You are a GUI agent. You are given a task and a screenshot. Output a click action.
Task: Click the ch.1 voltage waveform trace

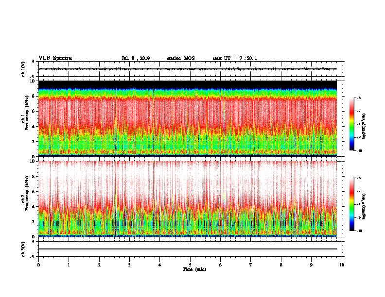tap(188, 69)
